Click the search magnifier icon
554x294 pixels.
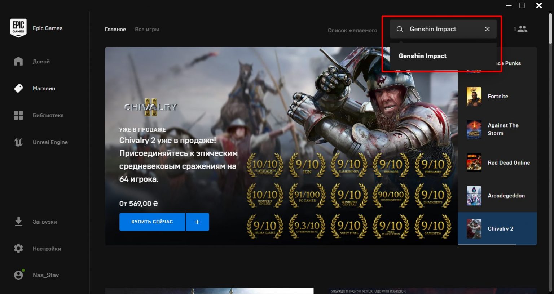pyautogui.click(x=400, y=29)
